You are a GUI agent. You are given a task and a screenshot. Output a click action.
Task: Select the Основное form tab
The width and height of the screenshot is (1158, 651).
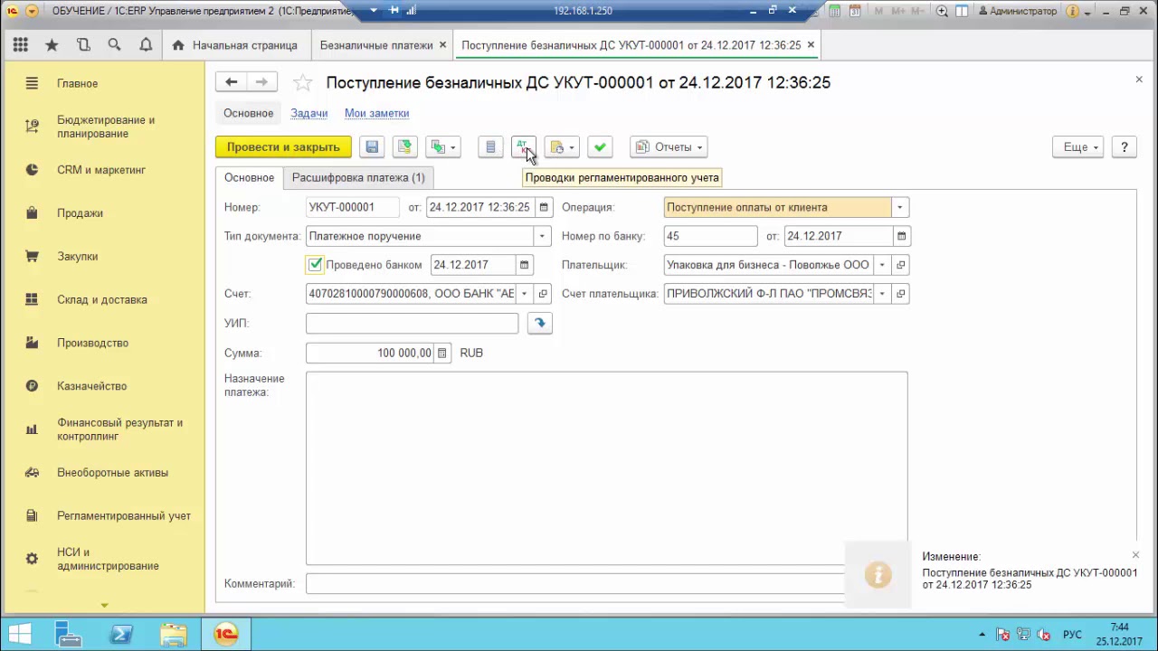tap(249, 178)
